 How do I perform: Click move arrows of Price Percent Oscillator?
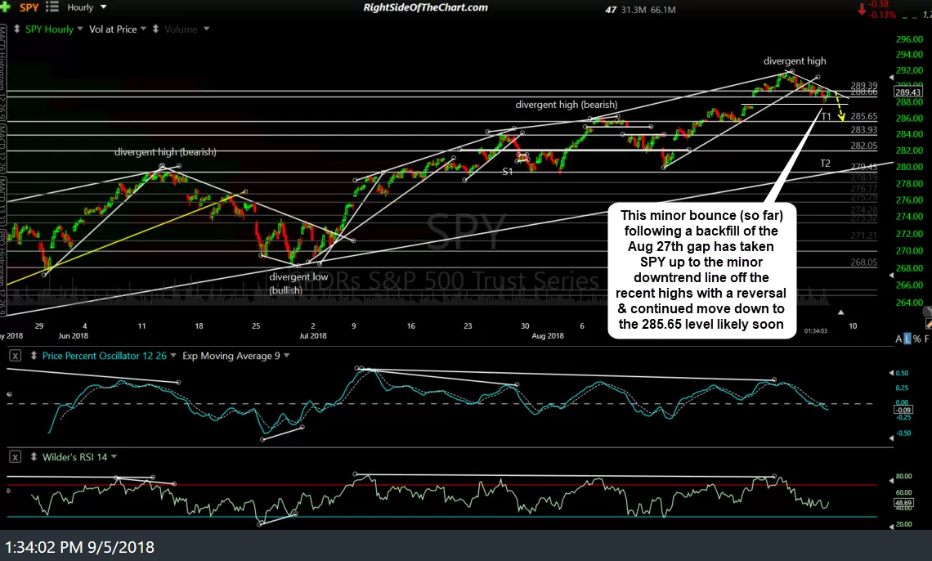[x=34, y=356]
